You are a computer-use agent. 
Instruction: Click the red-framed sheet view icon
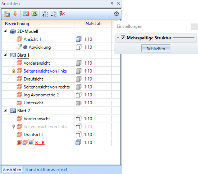[x=26, y=14]
